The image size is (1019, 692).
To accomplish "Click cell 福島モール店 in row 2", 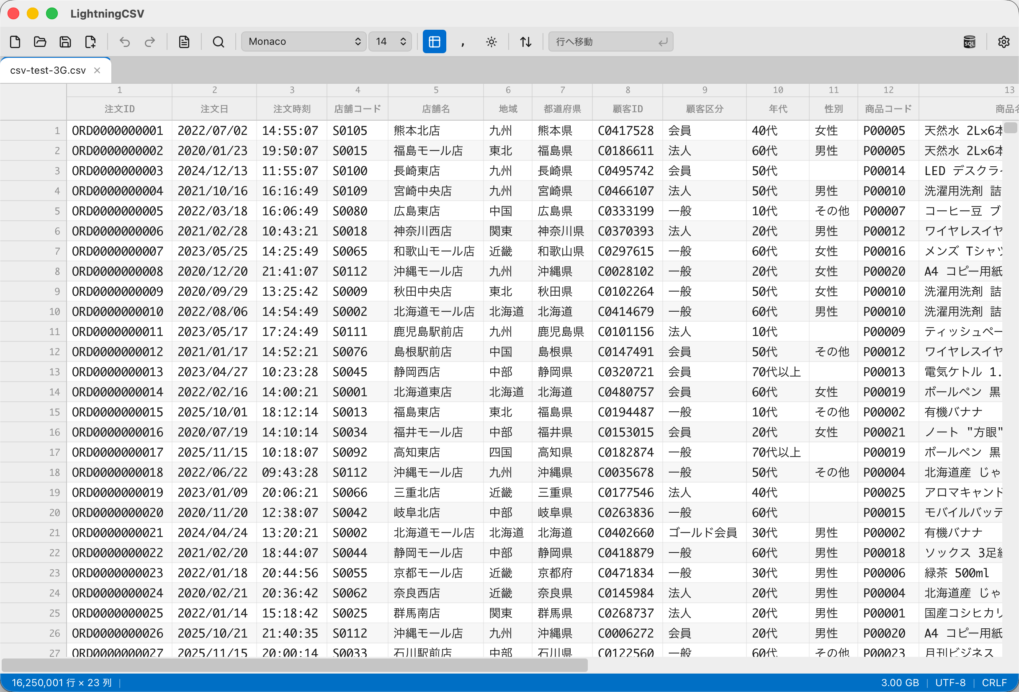I will pyautogui.click(x=436, y=151).
